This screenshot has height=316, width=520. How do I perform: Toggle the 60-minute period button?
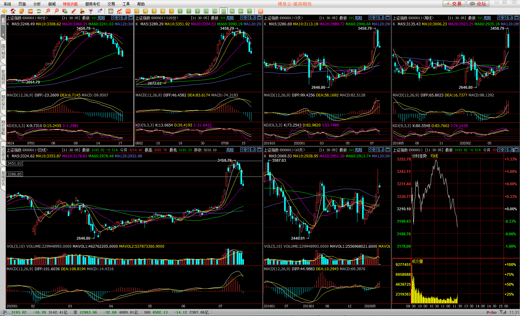pos(223,11)
